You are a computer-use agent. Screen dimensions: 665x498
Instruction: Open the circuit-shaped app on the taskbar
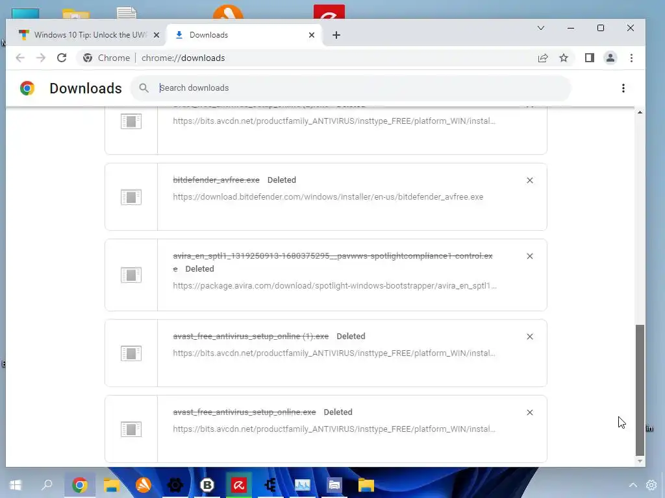[x=271, y=485]
